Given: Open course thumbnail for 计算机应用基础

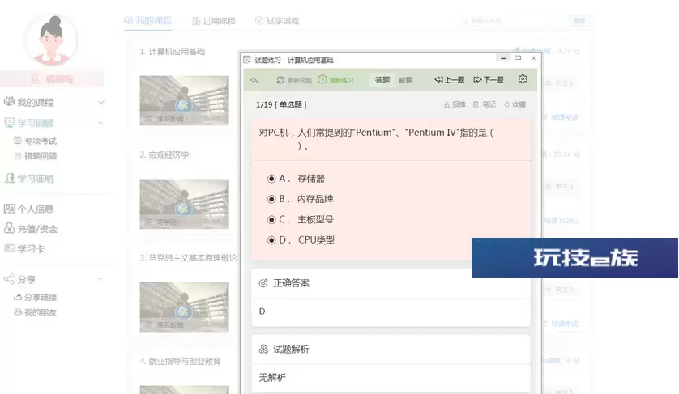Looking at the screenshot, I should click(184, 101).
